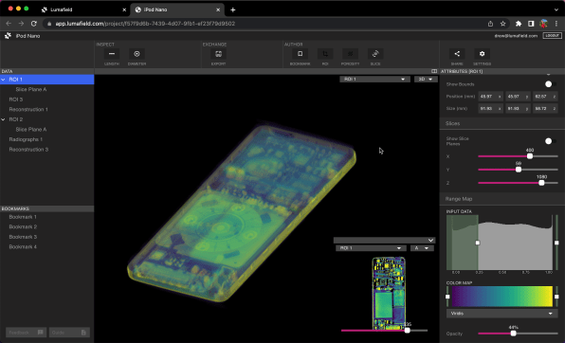Click the Y slice slider handle
Screen dimensions: 565x343
point(519,170)
